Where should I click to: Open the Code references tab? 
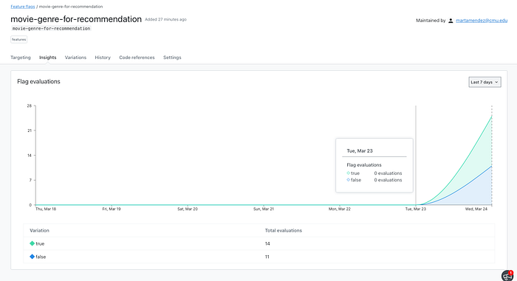click(137, 58)
